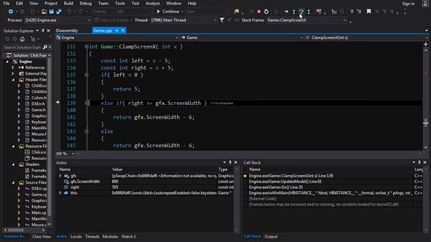This screenshot has width=431, height=242.
Task: Collapse the else-if block at line 139
Action: (x=86, y=103)
